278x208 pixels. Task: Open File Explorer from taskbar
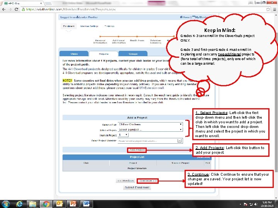[x=33, y=204]
